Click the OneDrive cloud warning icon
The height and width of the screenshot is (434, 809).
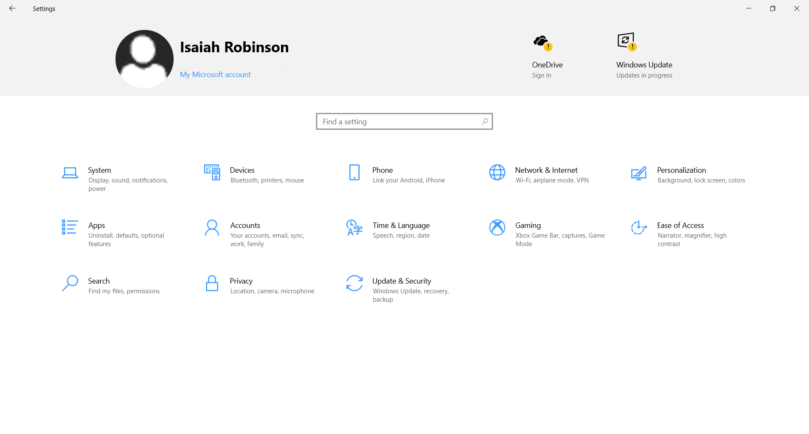tap(543, 43)
